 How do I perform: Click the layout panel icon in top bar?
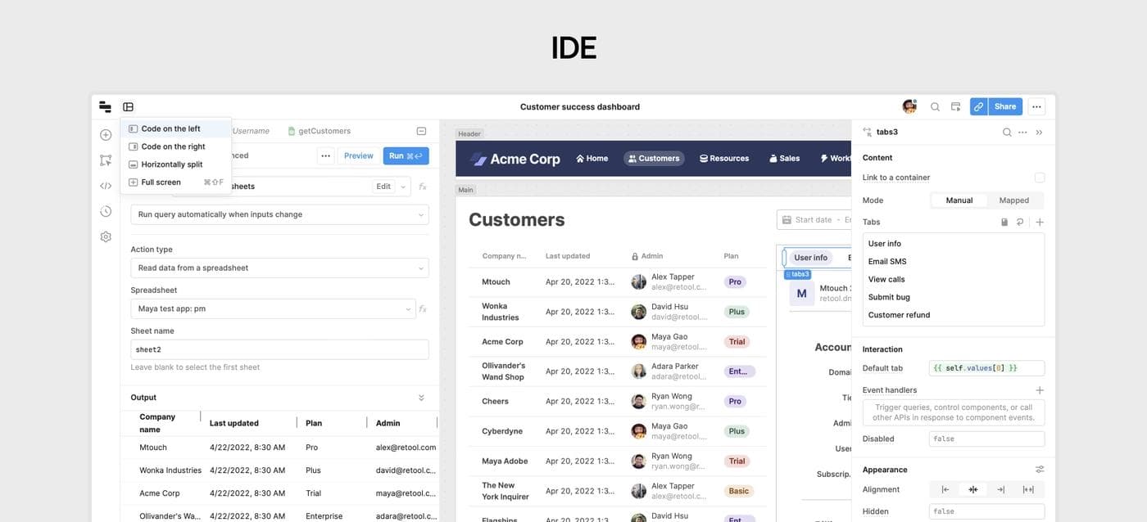tap(128, 106)
